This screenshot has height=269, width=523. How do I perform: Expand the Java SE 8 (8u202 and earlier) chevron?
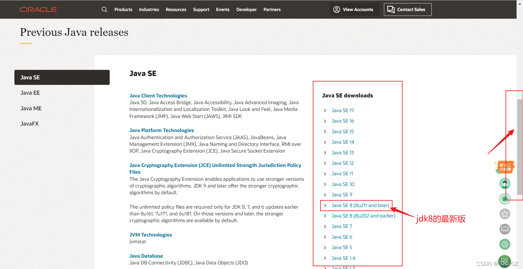click(x=325, y=216)
